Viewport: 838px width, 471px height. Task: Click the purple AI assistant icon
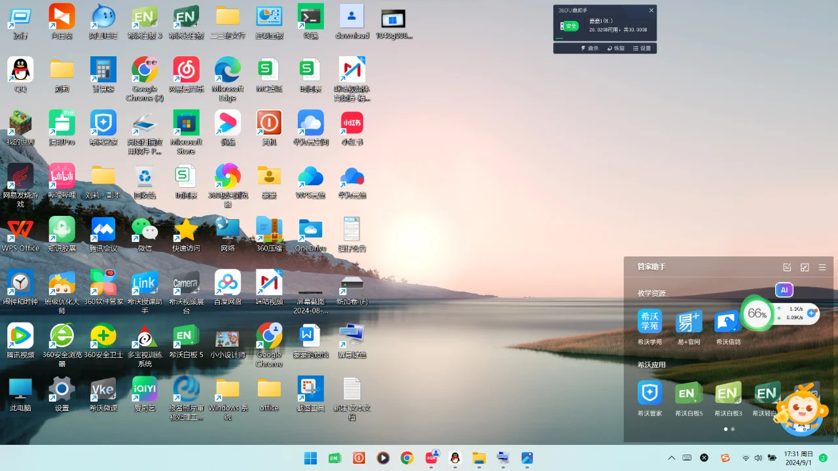point(784,290)
